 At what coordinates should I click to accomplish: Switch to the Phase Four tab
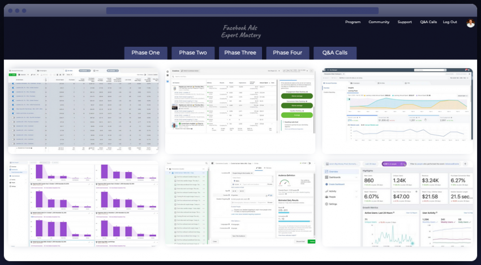(287, 53)
